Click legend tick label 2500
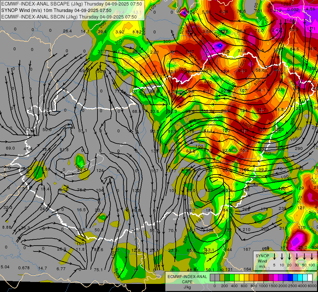Screen dimensions: 318x292 (x=293, y=286)
